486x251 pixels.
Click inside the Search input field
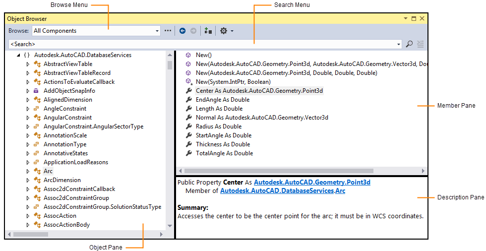point(203,44)
